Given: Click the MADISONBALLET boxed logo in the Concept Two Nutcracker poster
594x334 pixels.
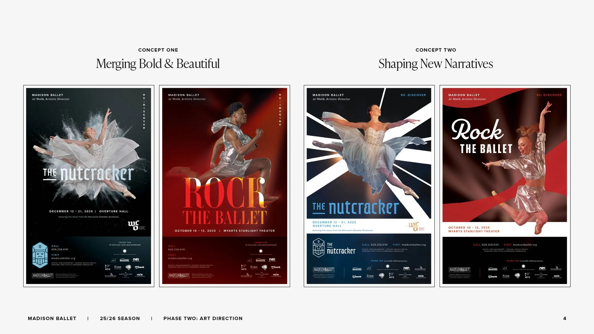Looking at the screenshot, I should click(x=324, y=270).
